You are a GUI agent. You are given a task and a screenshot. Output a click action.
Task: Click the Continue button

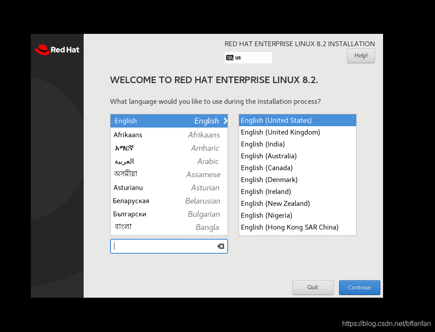click(x=359, y=288)
